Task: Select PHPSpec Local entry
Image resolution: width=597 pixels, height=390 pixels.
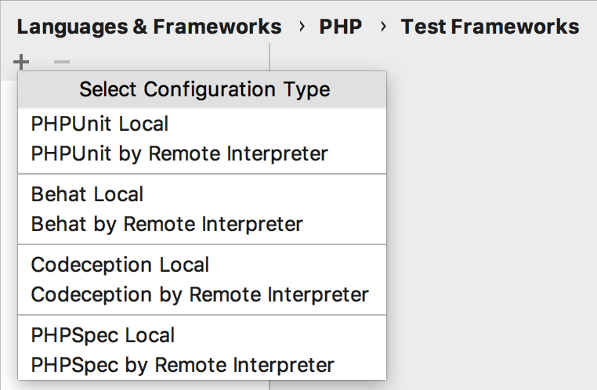Action: [x=202, y=335]
